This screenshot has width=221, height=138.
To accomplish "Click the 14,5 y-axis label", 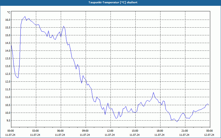I will 8,43.
